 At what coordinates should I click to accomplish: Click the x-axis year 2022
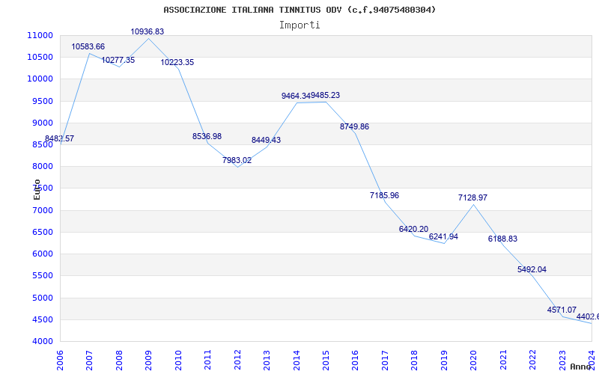click(532, 361)
